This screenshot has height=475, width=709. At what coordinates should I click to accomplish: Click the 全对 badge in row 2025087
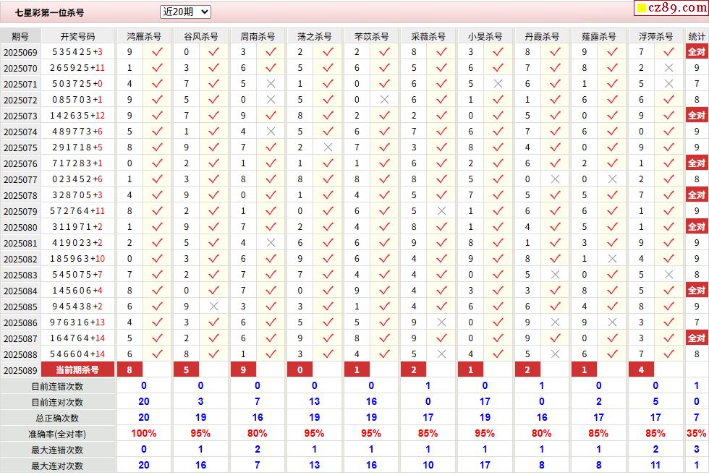pyautogui.click(x=697, y=338)
